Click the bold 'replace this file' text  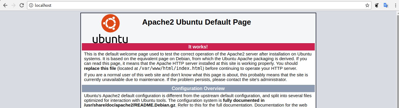coord(100,68)
